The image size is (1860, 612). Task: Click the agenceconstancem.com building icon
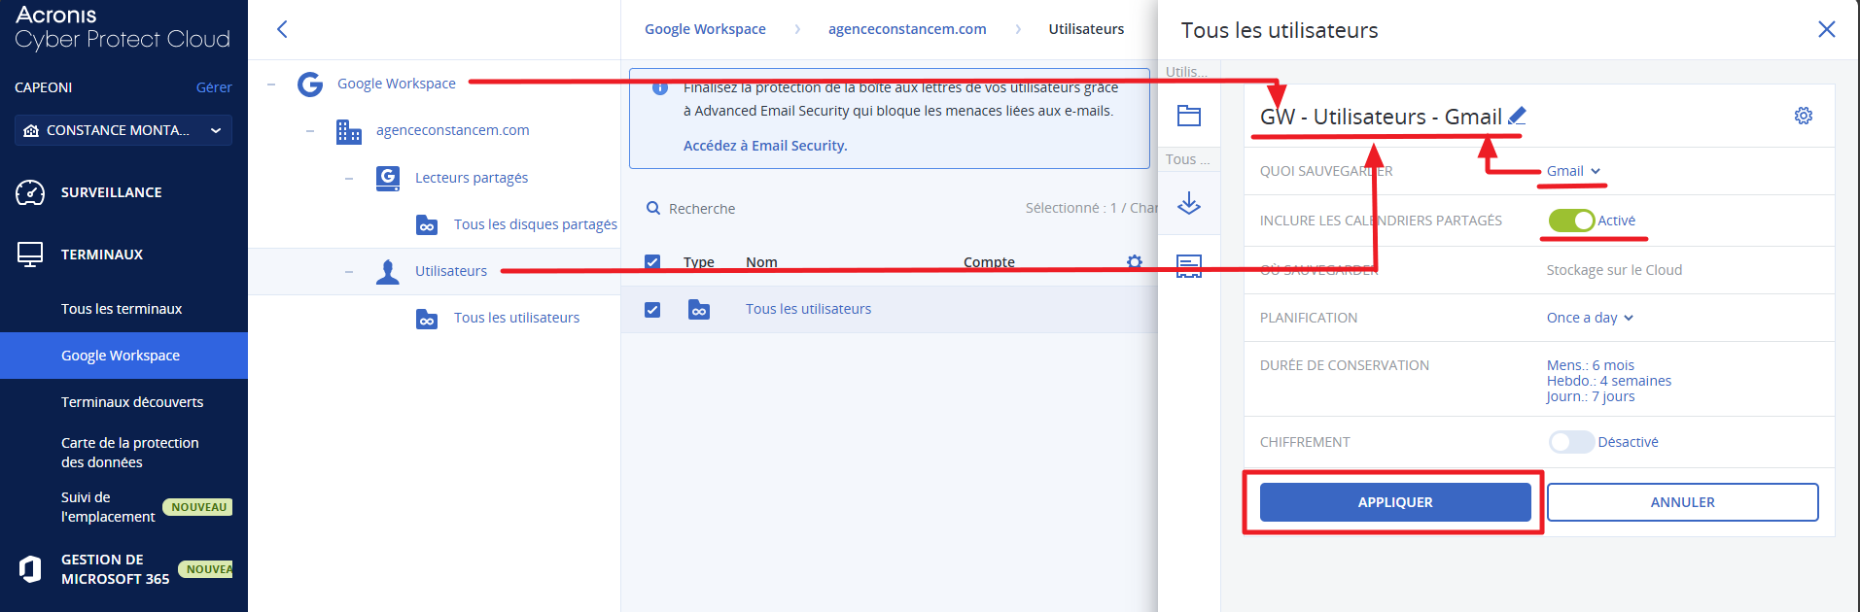348,131
